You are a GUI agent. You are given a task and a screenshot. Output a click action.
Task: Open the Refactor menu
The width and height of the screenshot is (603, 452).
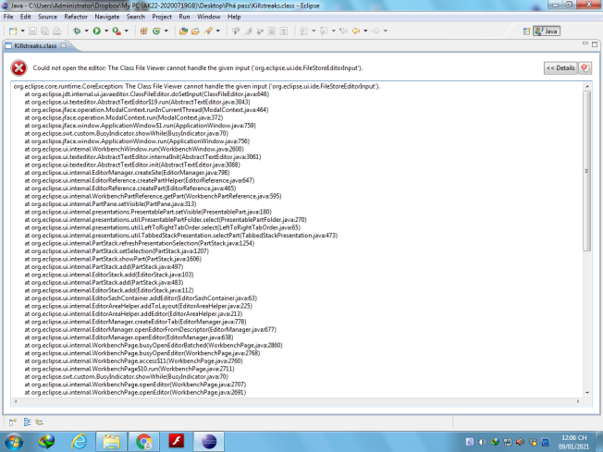click(76, 17)
